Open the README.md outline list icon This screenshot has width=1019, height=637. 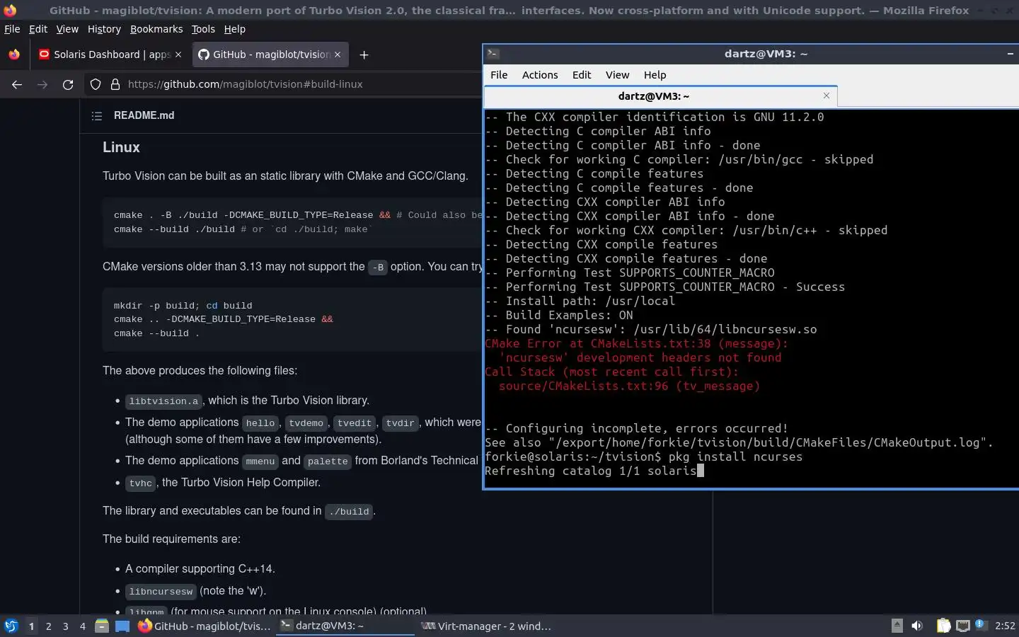97,115
